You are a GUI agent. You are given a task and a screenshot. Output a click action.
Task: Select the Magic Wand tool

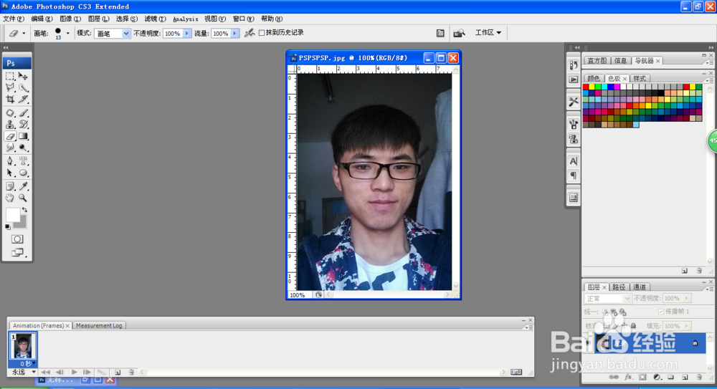(24, 87)
